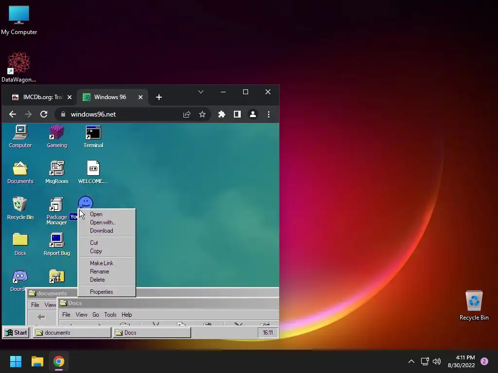This screenshot has width=498, height=373.
Task: Choose Open in context menu
Action: click(x=107, y=214)
